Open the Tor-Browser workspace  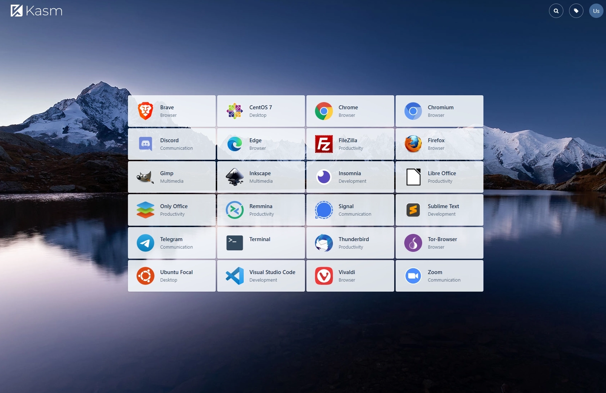click(439, 243)
